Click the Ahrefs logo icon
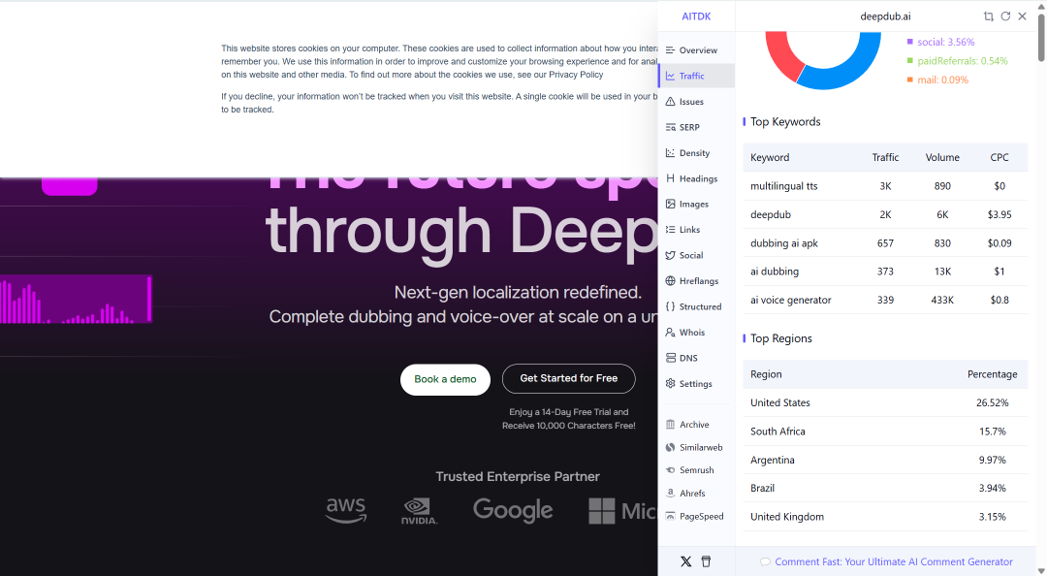The width and height of the screenshot is (1047, 576). 671,493
